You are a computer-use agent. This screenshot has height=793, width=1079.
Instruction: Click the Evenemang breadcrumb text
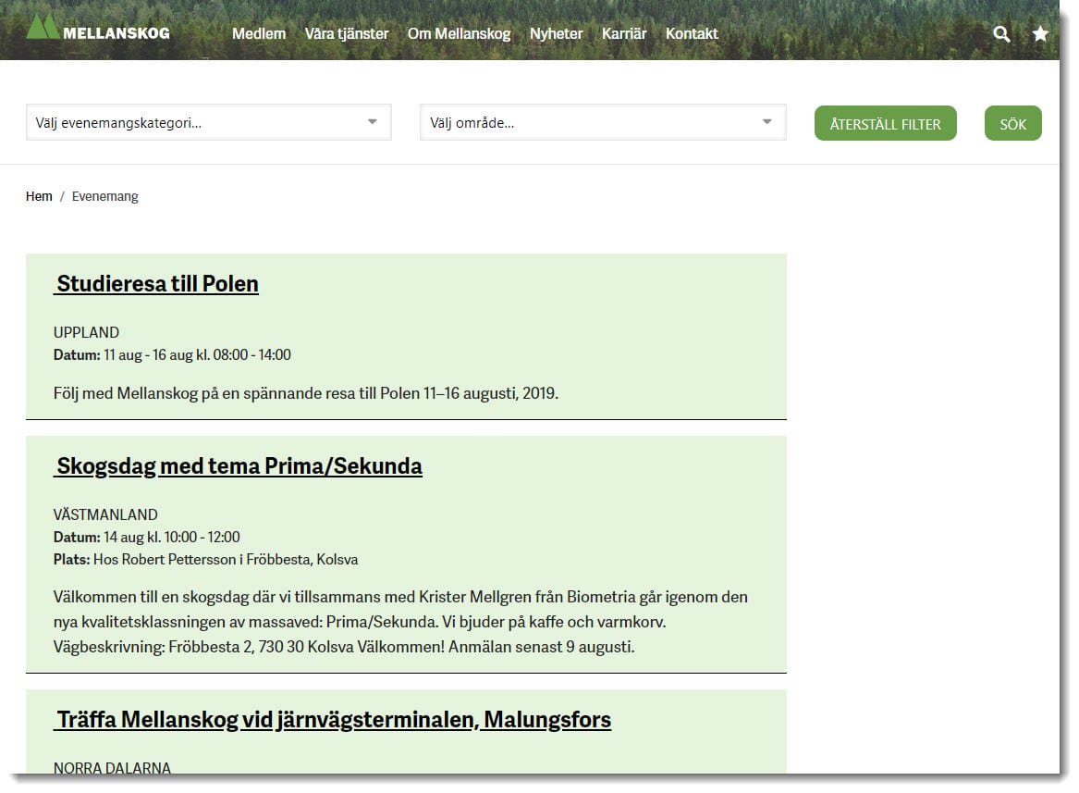pos(104,196)
